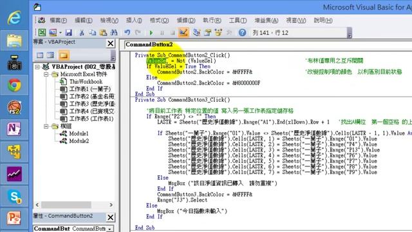Screen dimensions: 412x232
Task: Open the 插入(I) menu
Action: coord(134,20)
